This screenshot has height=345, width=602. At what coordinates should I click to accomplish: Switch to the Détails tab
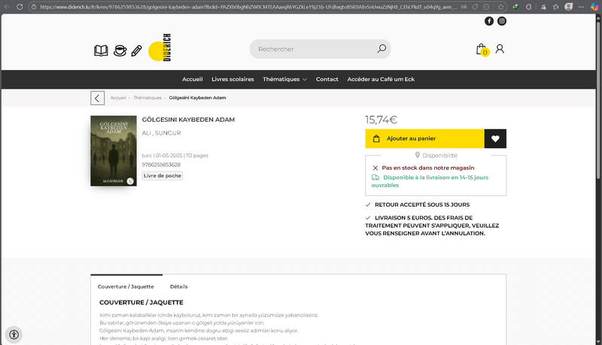178,286
